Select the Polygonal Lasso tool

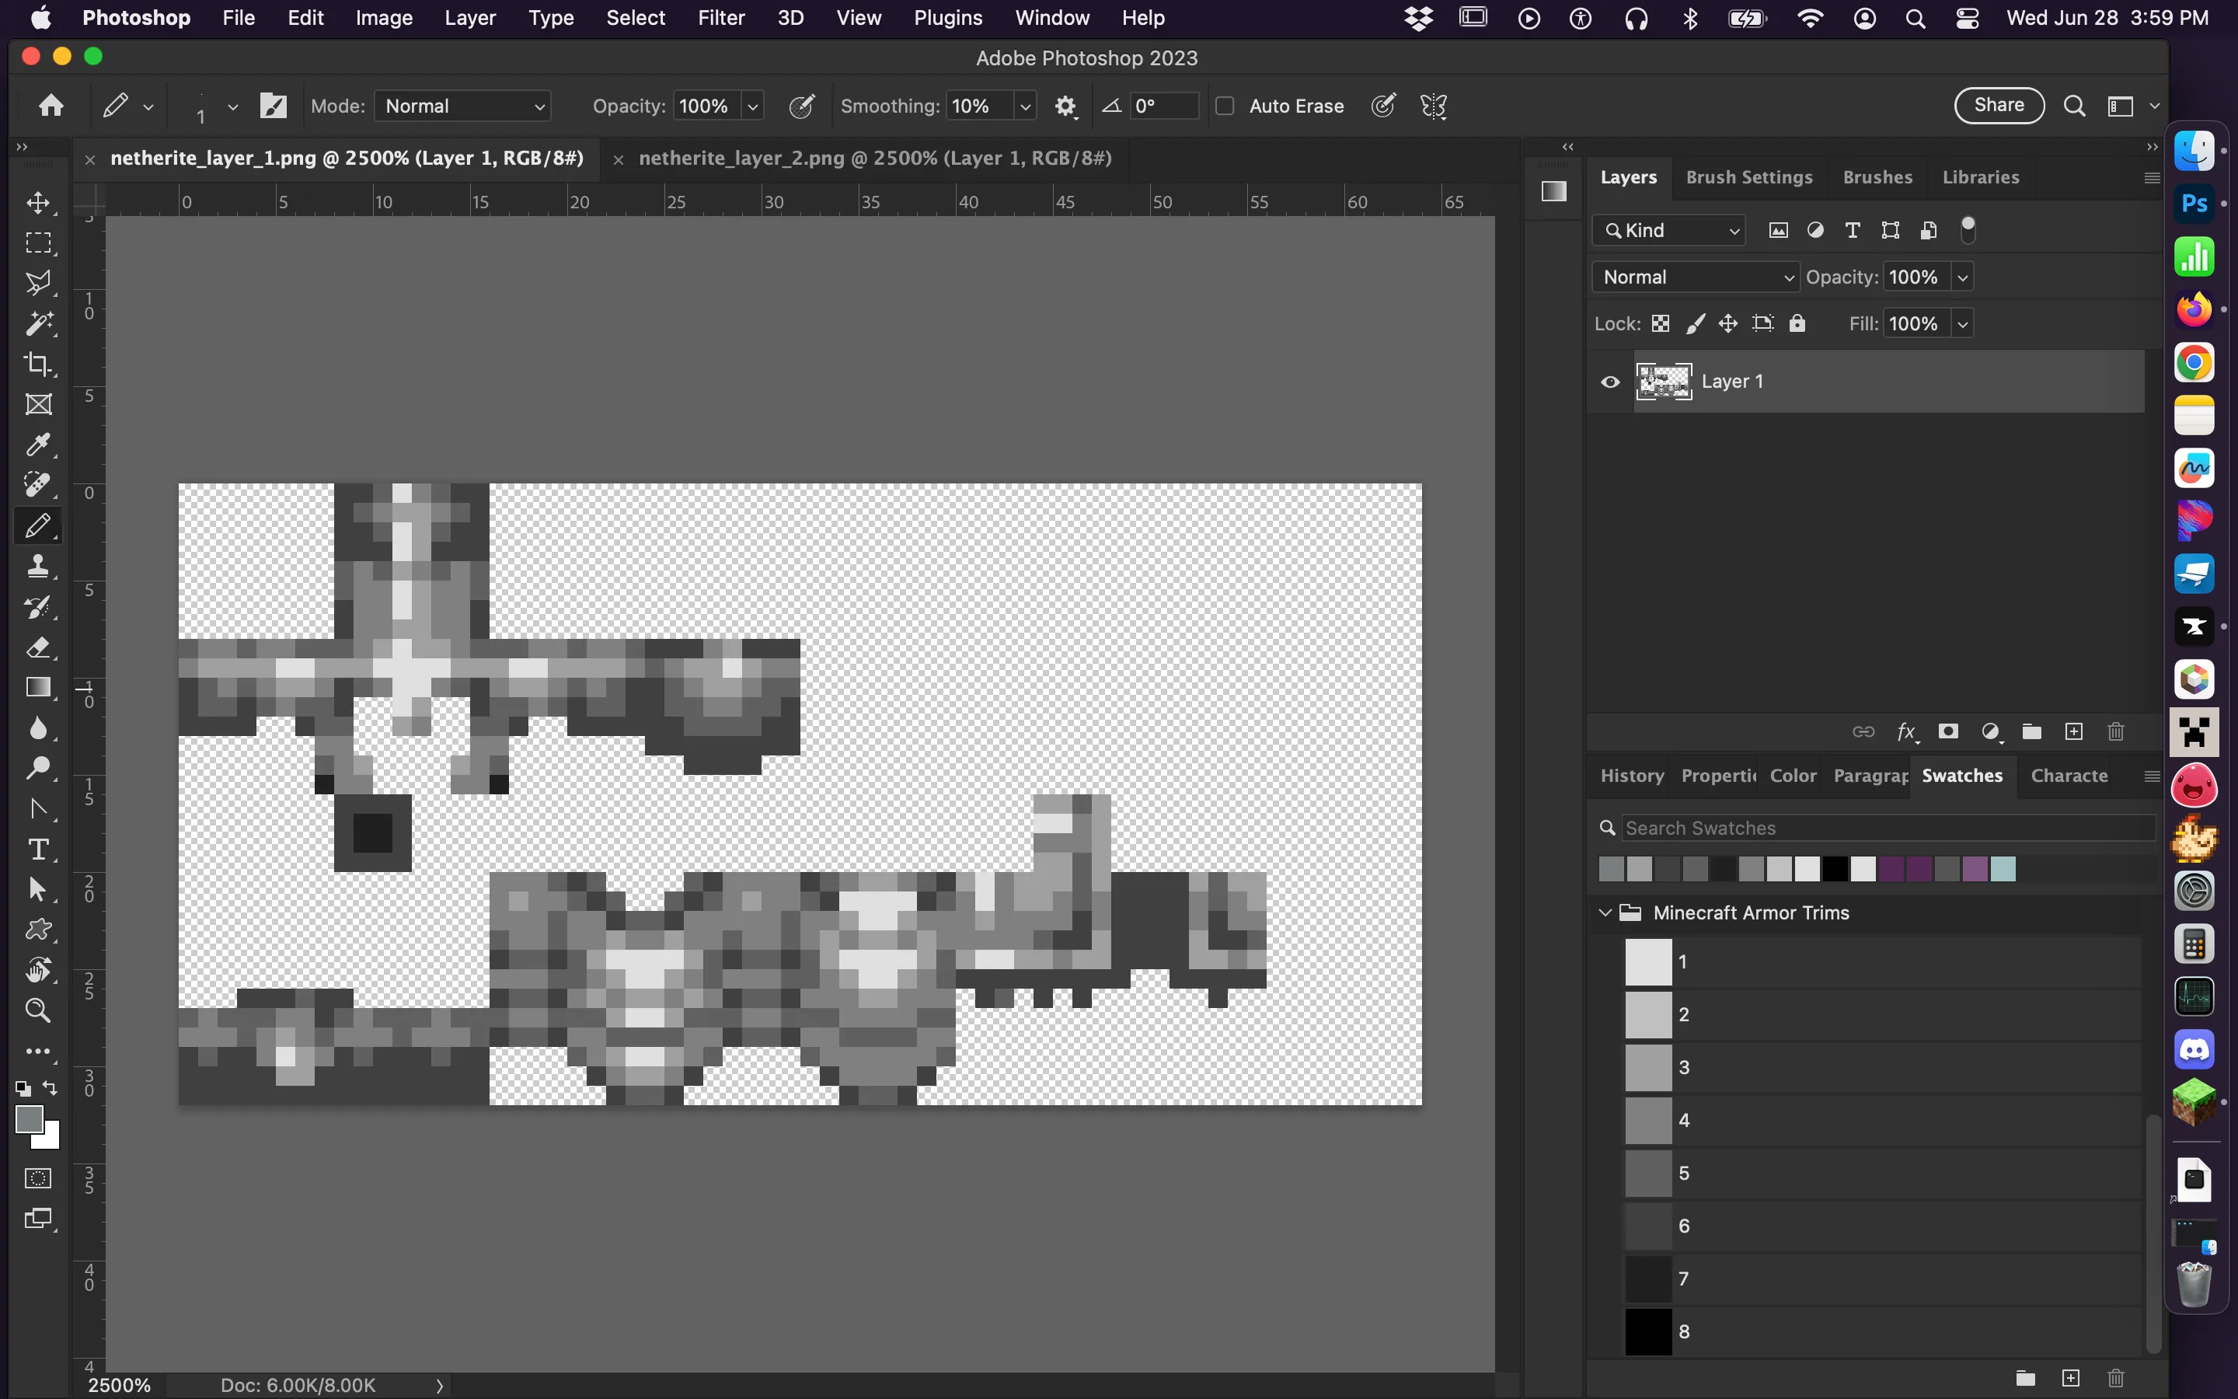click(38, 283)
